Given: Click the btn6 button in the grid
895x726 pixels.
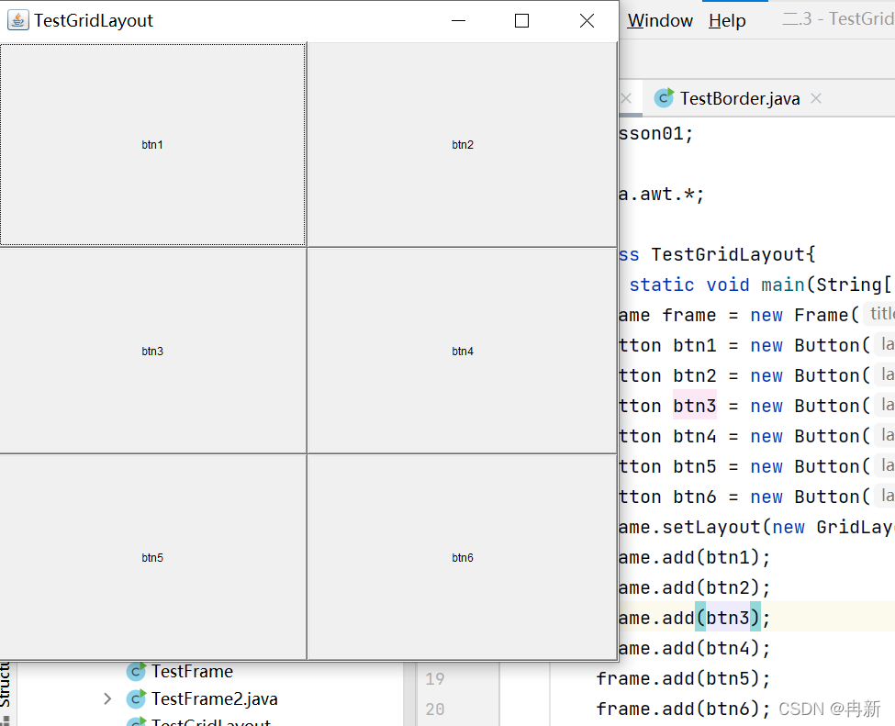Looking at the screenshot, I should click(463, 557).
